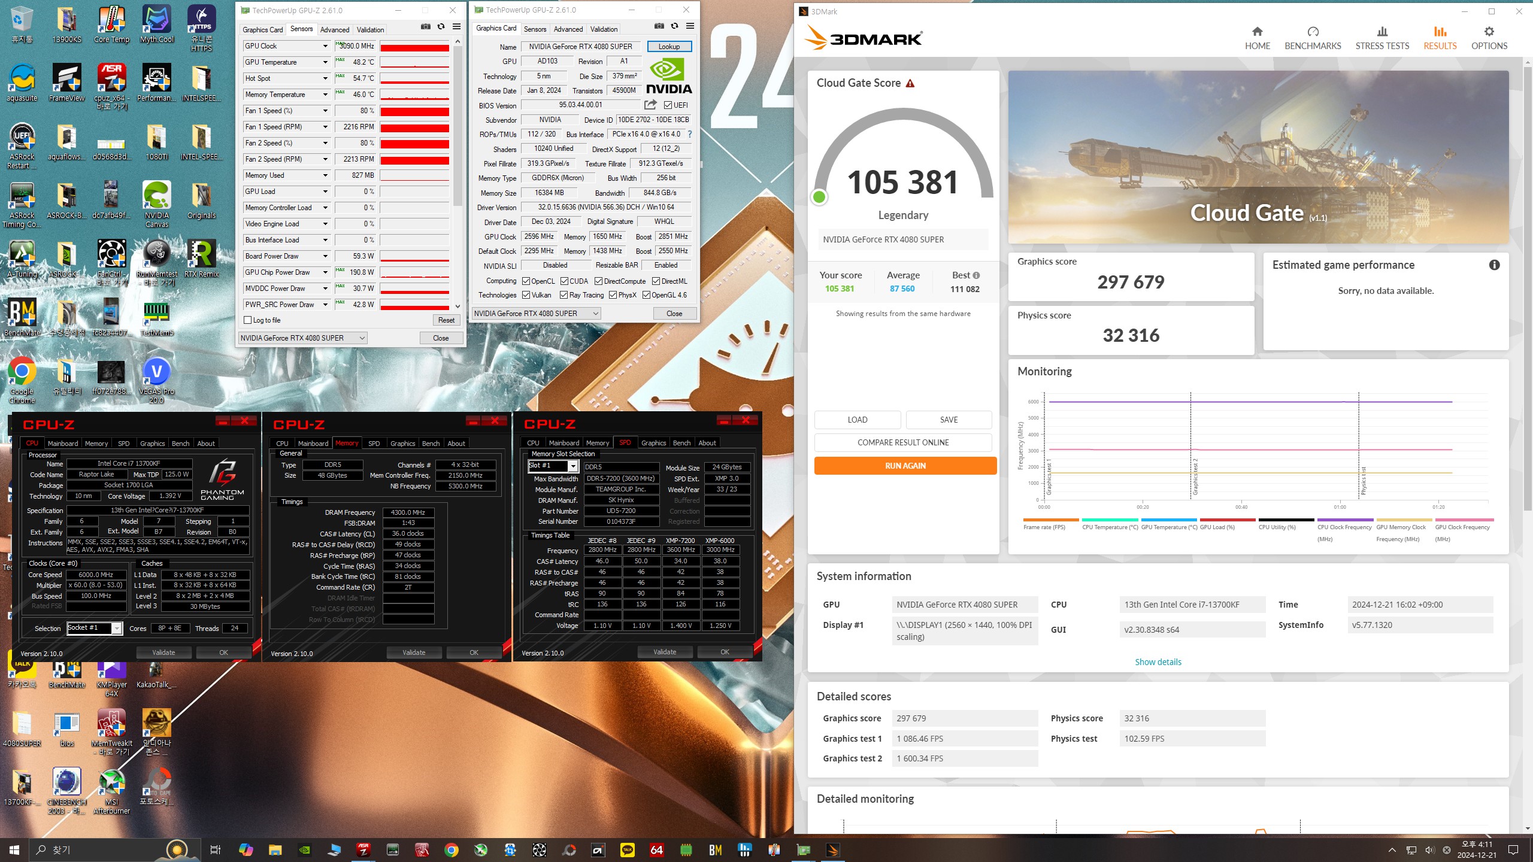Click volume speaker icon in system tray
The height and width of the screenshot is (862, 1533).
point(1429,849)
